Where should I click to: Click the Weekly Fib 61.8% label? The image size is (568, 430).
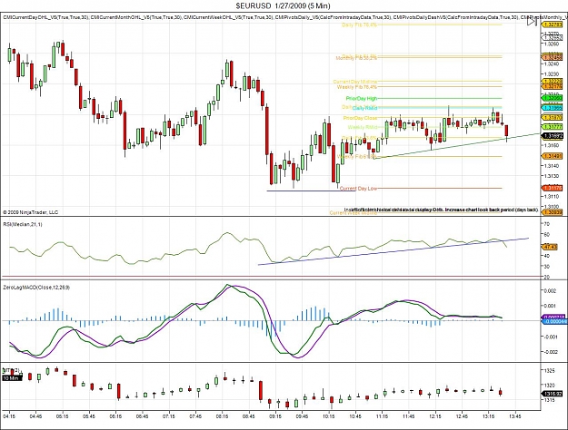coord(357,157)
